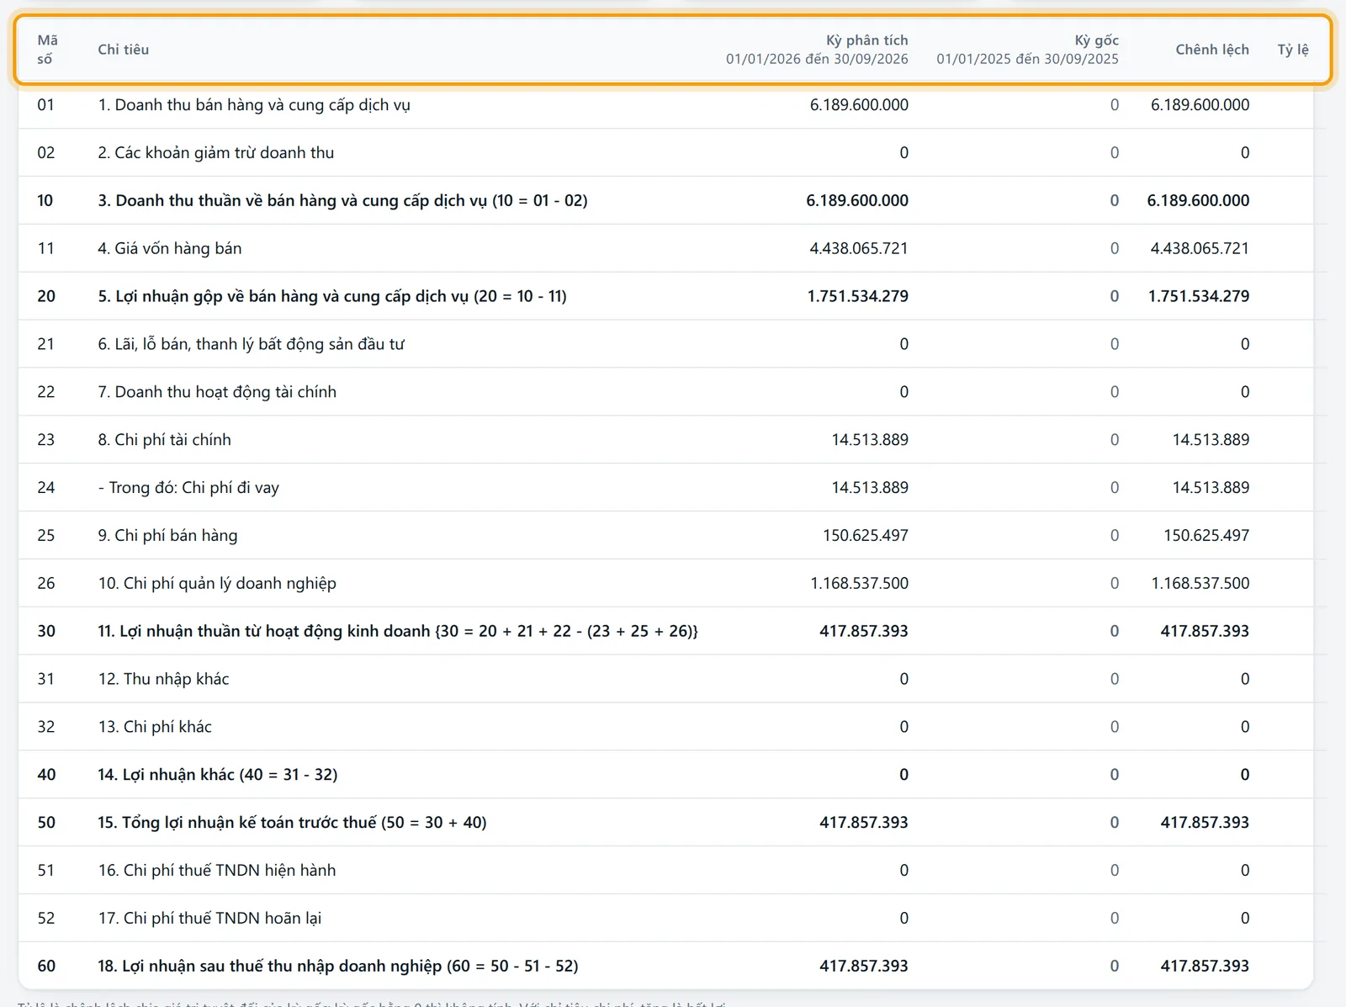1346x1007 pixels.
Task: Click Kỳ gốc value 0 for Doanh thu thuần
Action: click(1115, 200)
